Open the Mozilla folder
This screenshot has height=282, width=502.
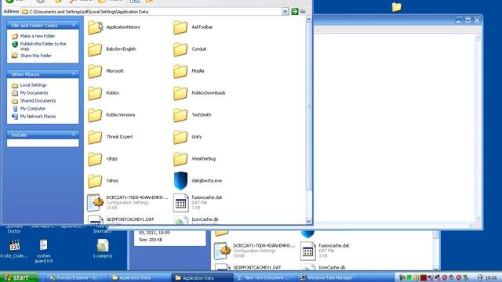(x=188, y=71)
